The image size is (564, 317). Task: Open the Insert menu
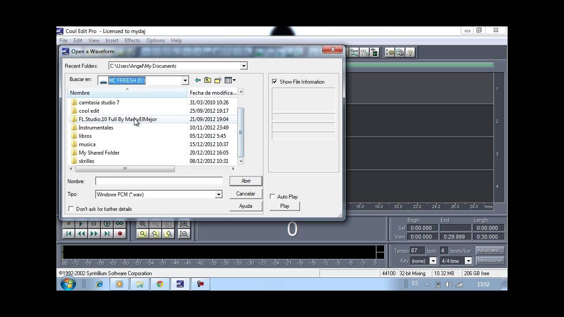point(112,41)
